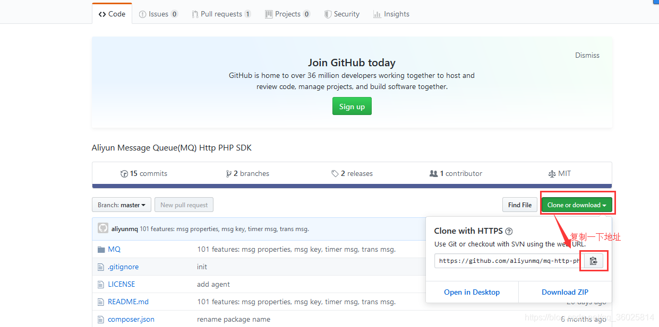Click the MQ folder icon
Viewport: 659px width, 327px height.
[x=101, y=249]
